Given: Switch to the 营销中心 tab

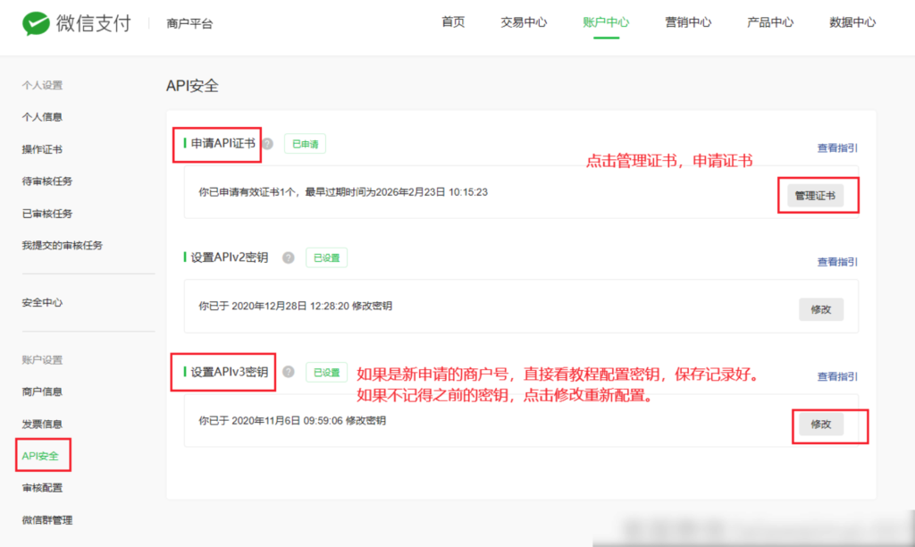Looking at the screenshot, I should [688, 22].
